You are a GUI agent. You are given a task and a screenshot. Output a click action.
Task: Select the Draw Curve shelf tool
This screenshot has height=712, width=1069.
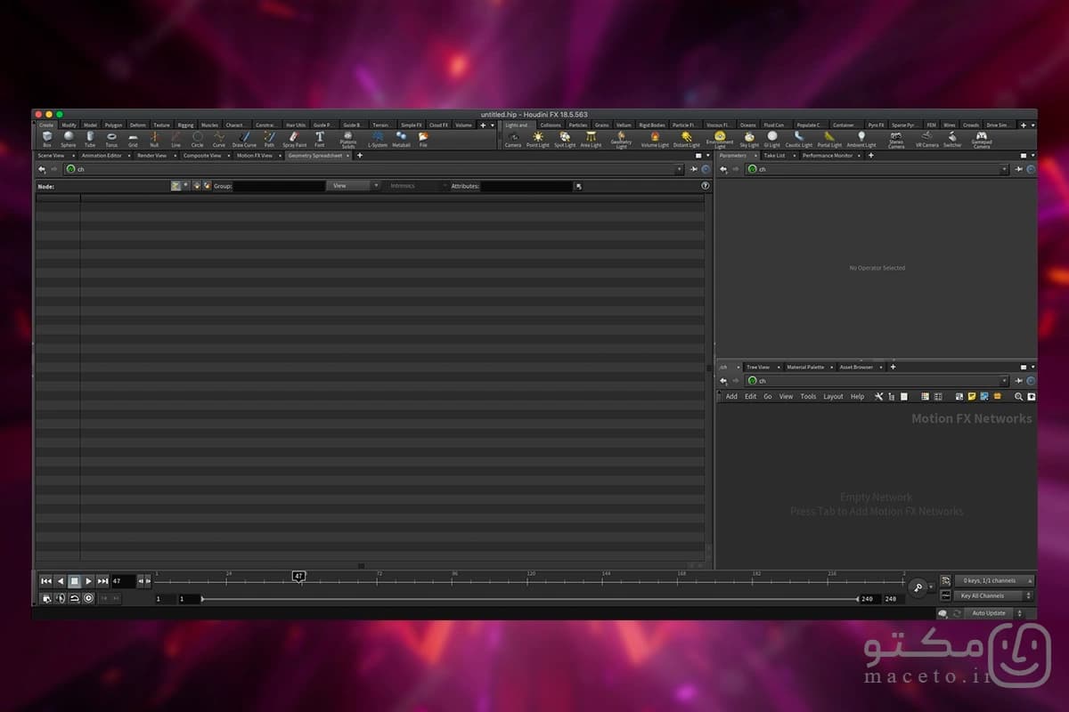click(x=244, y=139)
